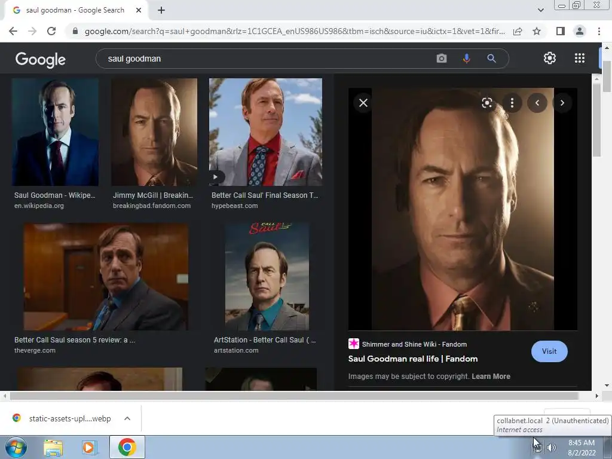Viewport: 612px width, 459px height.
Task: Launch the media player from taskbar
Action: (90, 448)
